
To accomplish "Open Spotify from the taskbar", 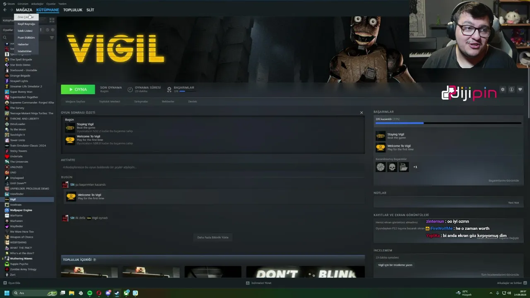I will pyautogui.click(x=90, y=293).
